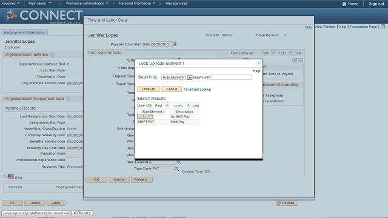Image resolution: width=388 pixels, height=218 pixels.
Task: Click the home house icon
Action: 344,4
